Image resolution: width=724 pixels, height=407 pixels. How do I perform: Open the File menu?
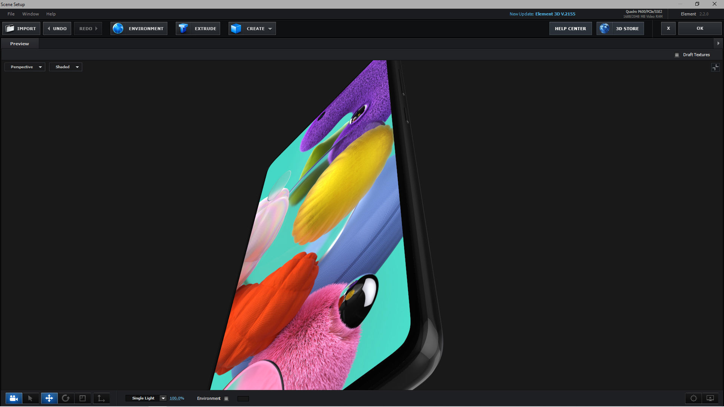11,14
